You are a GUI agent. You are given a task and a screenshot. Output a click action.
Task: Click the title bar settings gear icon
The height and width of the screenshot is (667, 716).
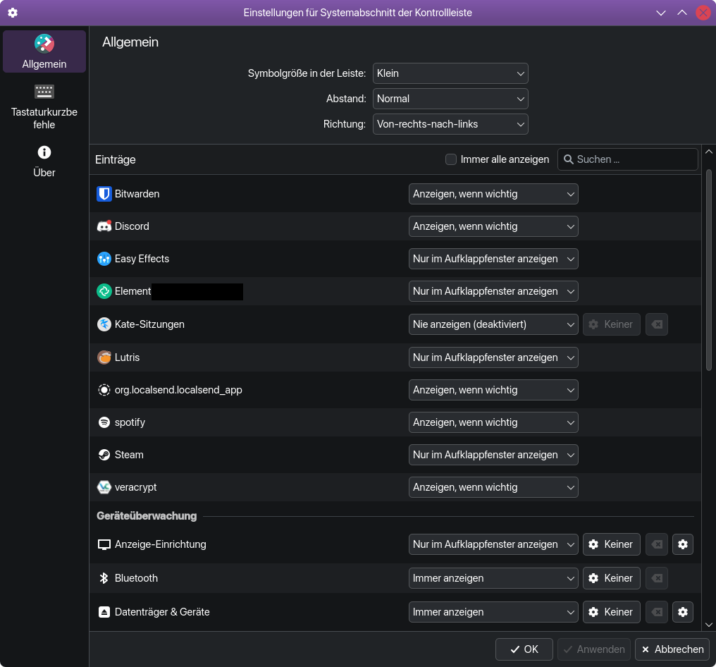(x=13, y=12)
